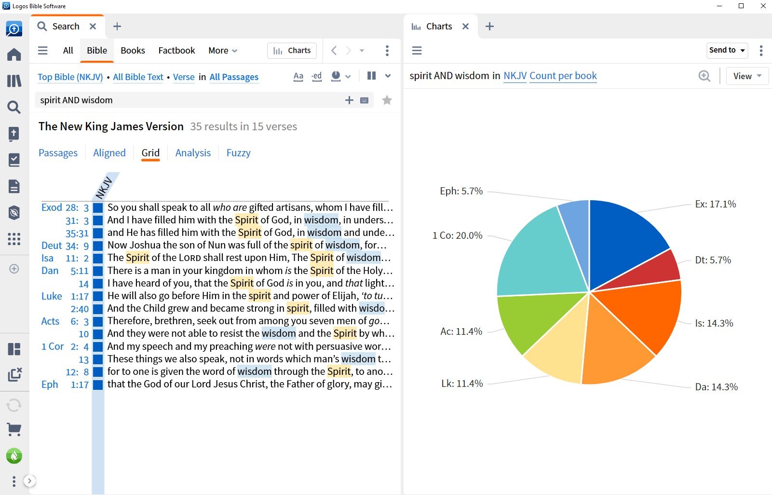Image resolution: width=772 pixels, height=495 pixels.
Task: Select the Bible search type
Action: coord(97,51)
